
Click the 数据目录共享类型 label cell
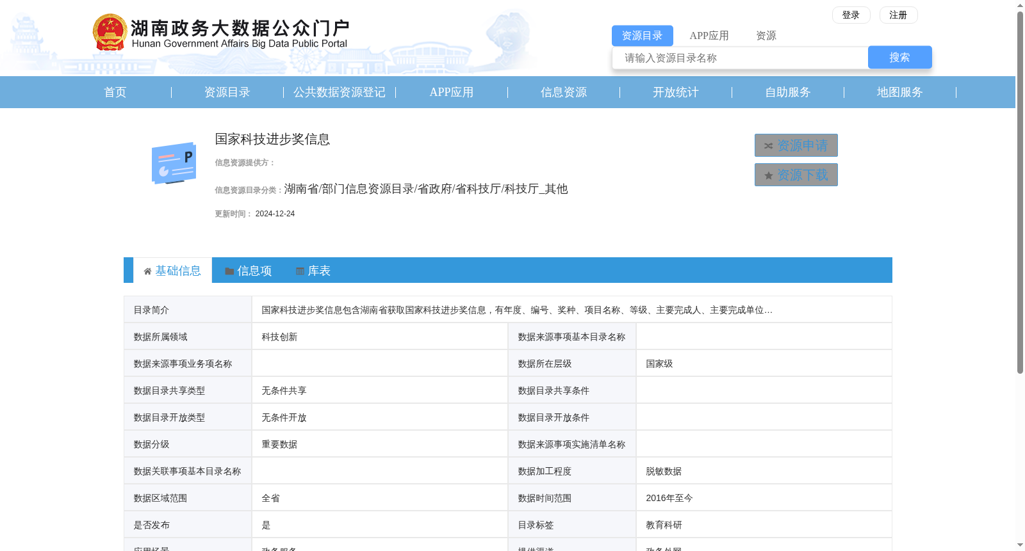[x=188, y=390]
